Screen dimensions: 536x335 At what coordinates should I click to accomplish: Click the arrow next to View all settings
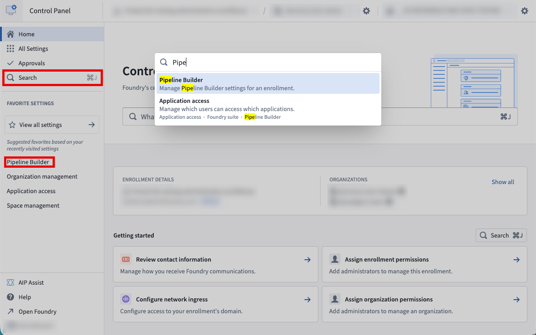(x=92, y=125)
